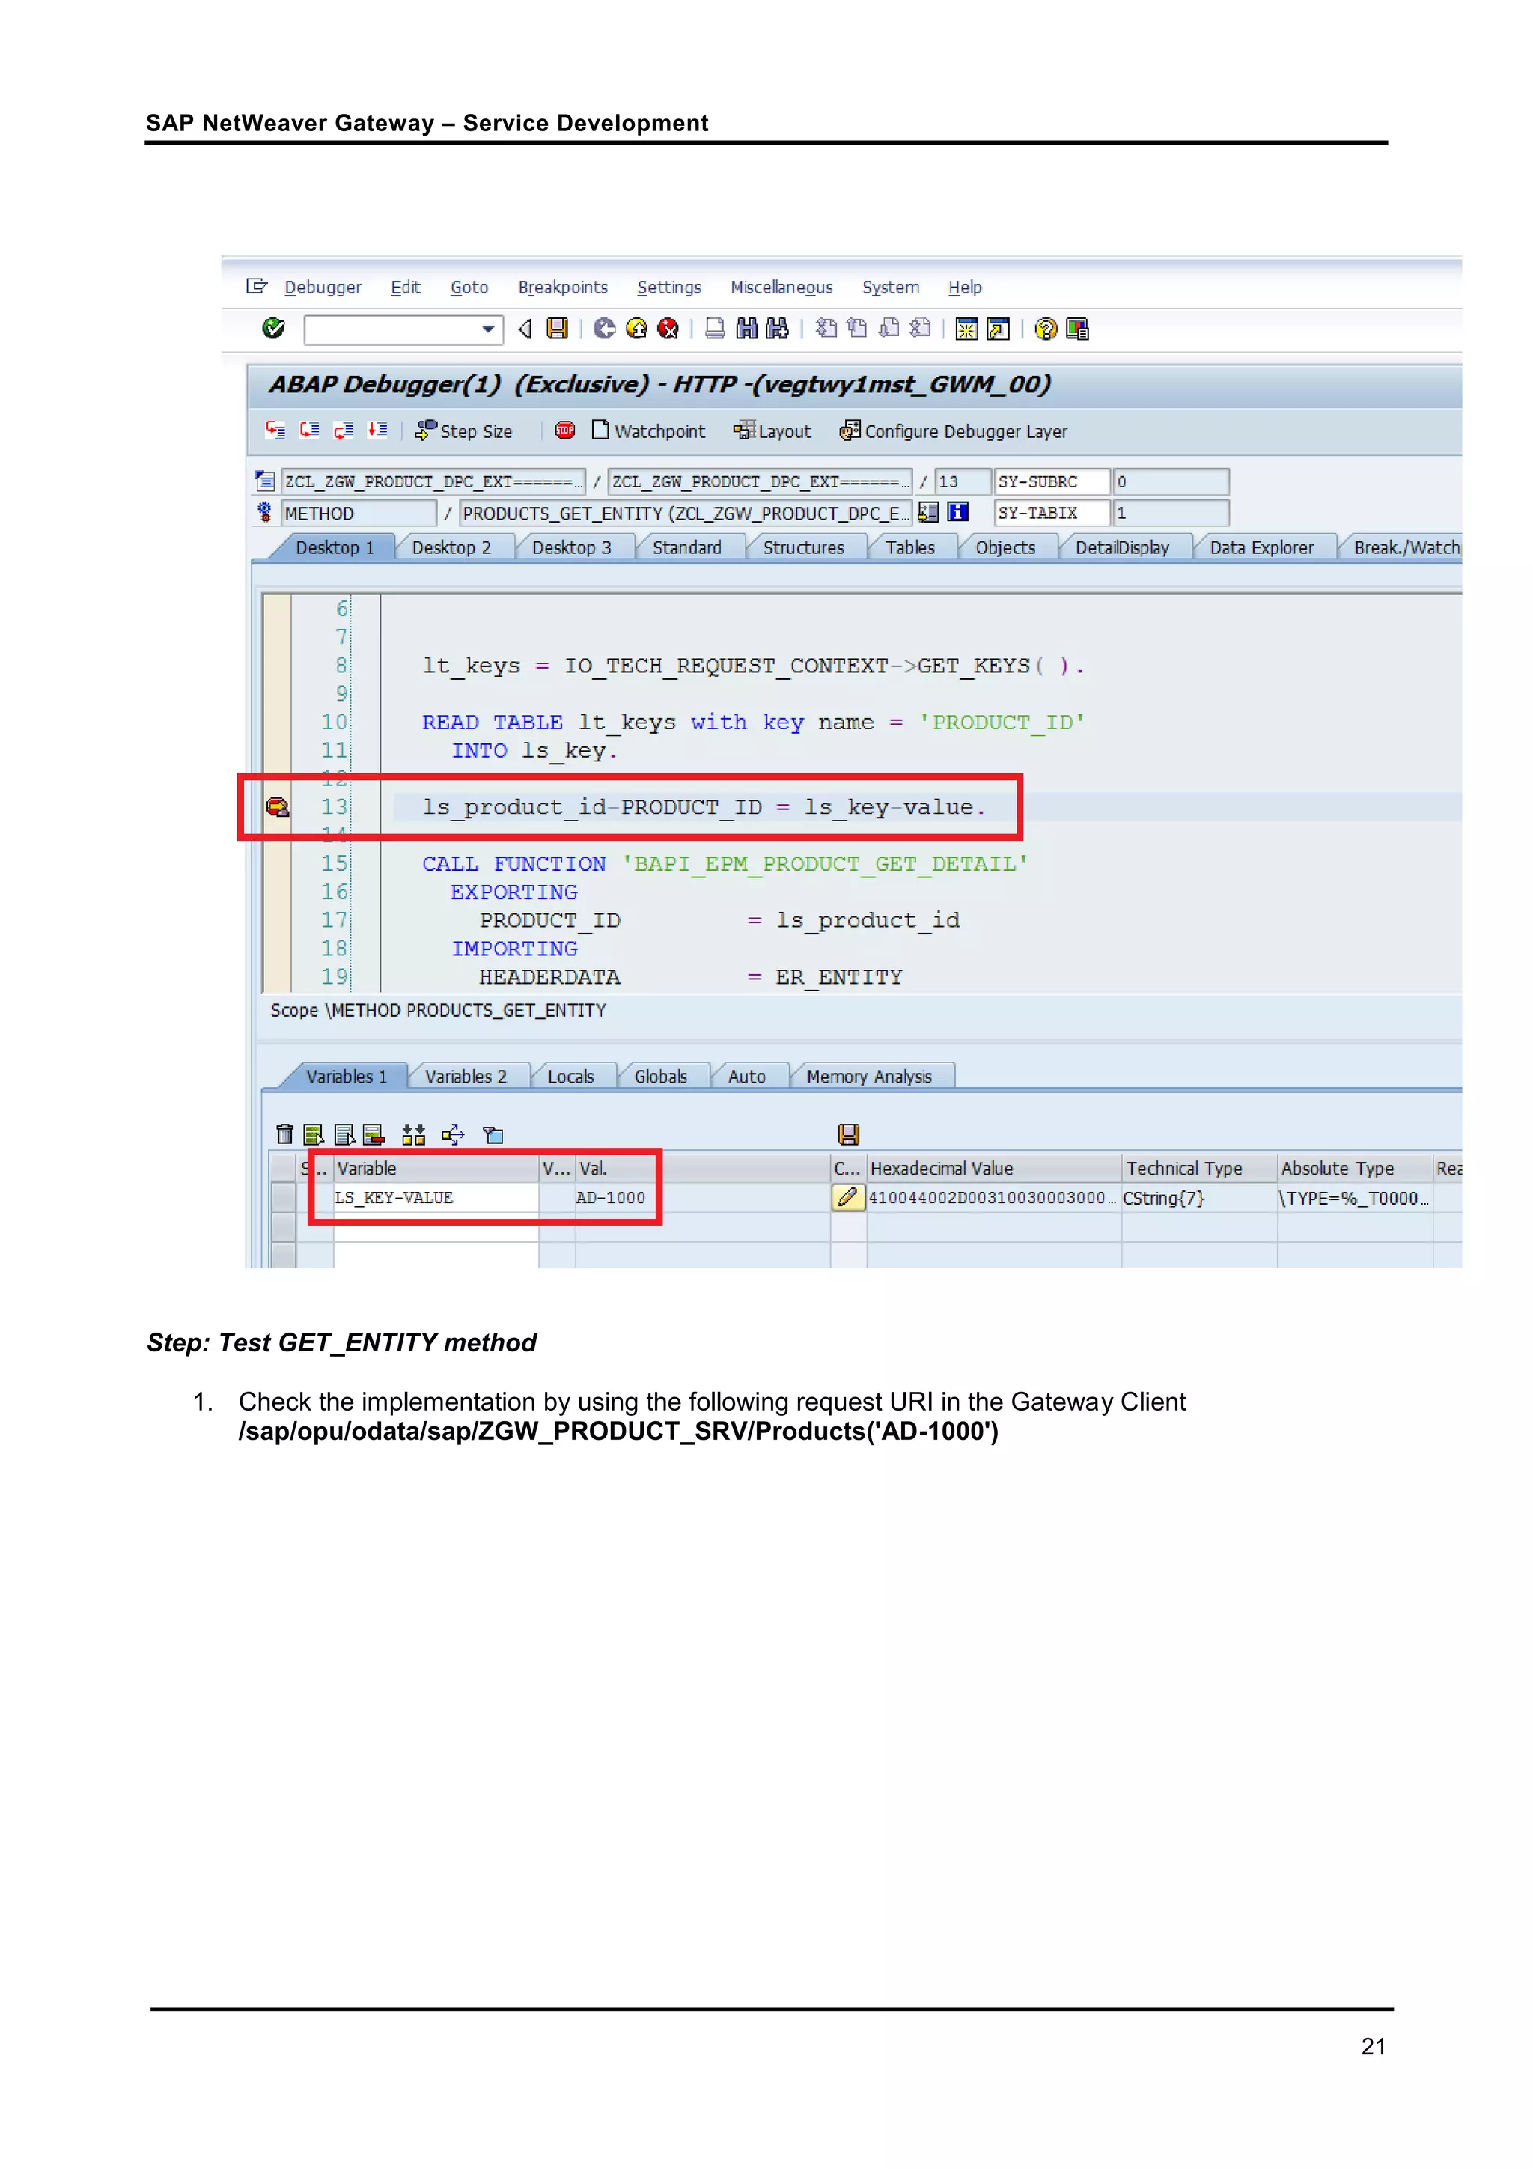Viewport: 1533px width, 2169px height.
Task: Click the First Page icon
Action: 826,329
